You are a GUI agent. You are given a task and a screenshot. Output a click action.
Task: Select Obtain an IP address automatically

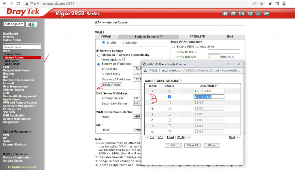coord(99,55)
